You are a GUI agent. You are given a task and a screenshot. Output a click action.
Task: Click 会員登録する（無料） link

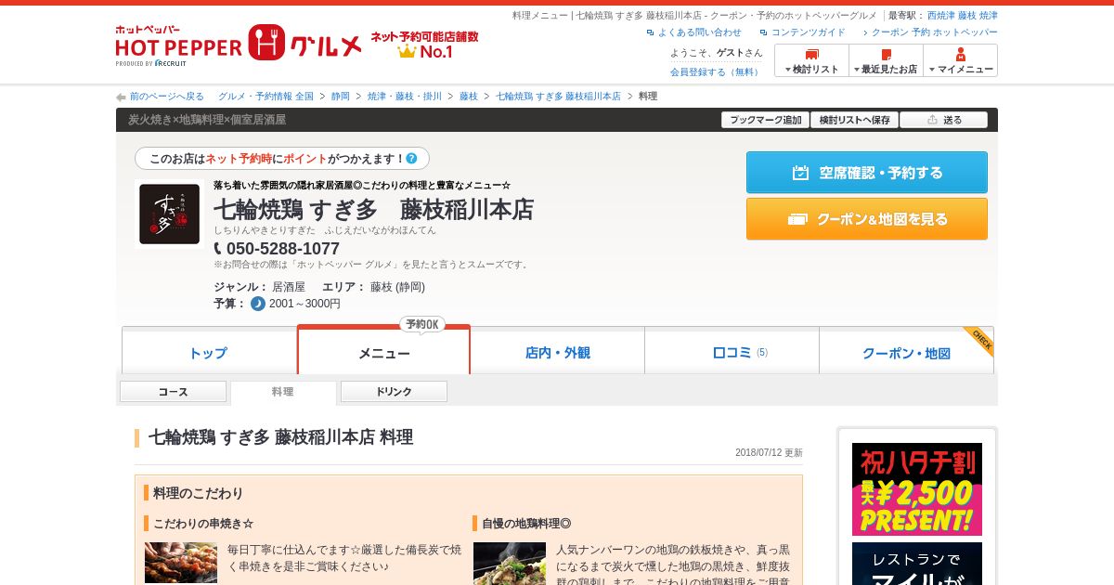coord(716,71)
